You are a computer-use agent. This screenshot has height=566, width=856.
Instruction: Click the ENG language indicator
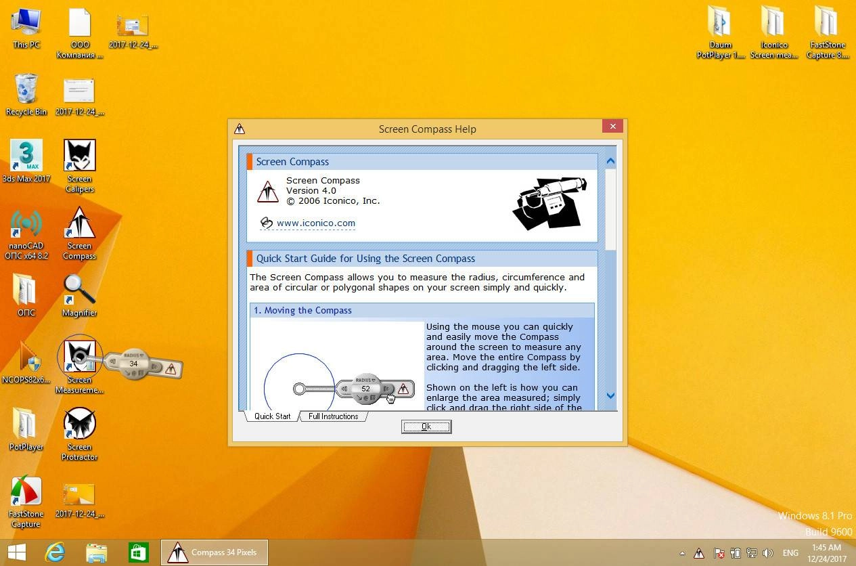tap(790, 553)
